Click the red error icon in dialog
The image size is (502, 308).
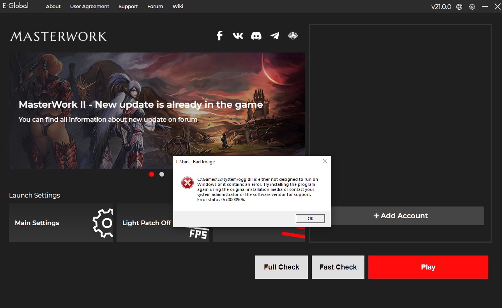(x=187, y=182)
